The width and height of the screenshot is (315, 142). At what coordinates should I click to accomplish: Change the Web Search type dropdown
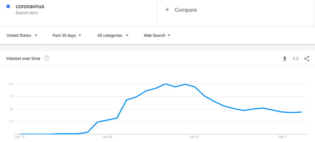157,35
